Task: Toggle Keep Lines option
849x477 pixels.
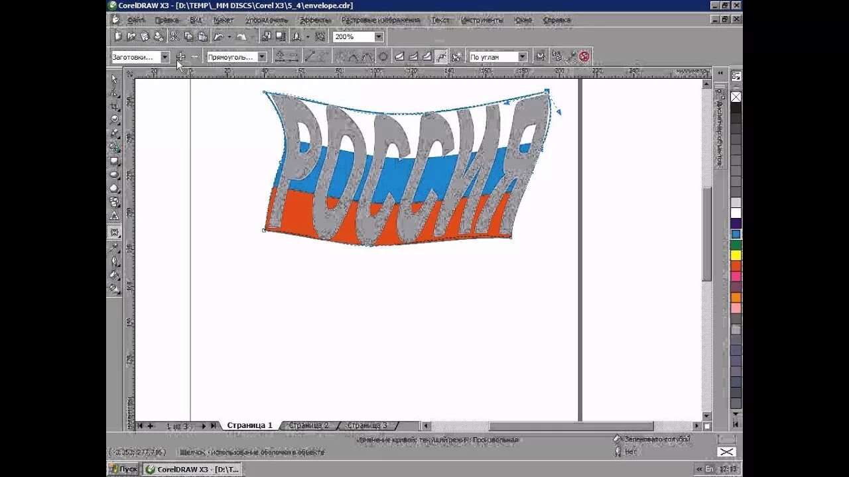Action: [x=541, y=57]
